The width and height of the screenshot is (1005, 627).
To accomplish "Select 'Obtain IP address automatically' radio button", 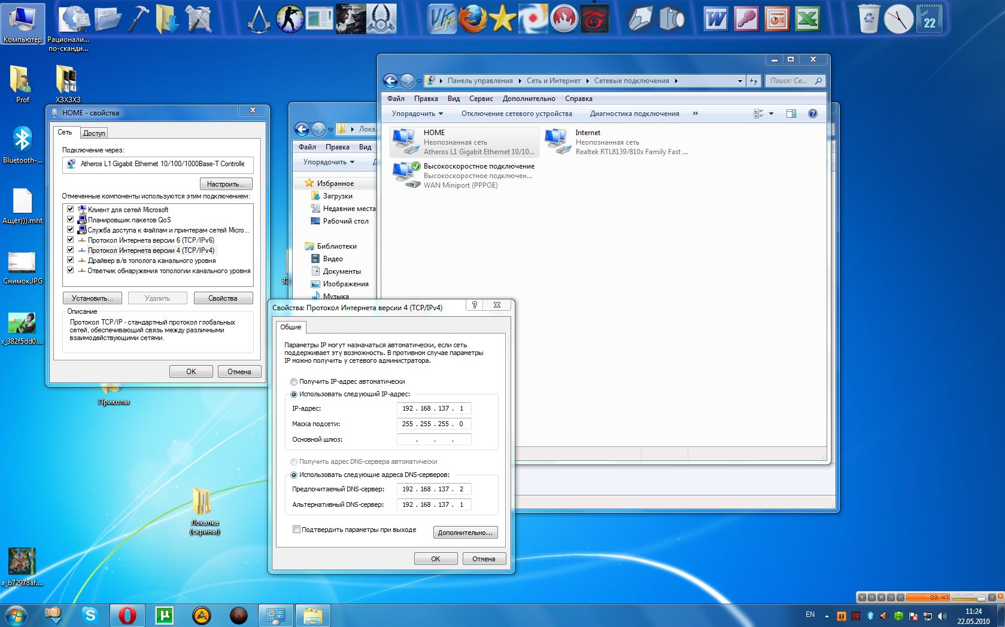I will [x=294, y=381].
